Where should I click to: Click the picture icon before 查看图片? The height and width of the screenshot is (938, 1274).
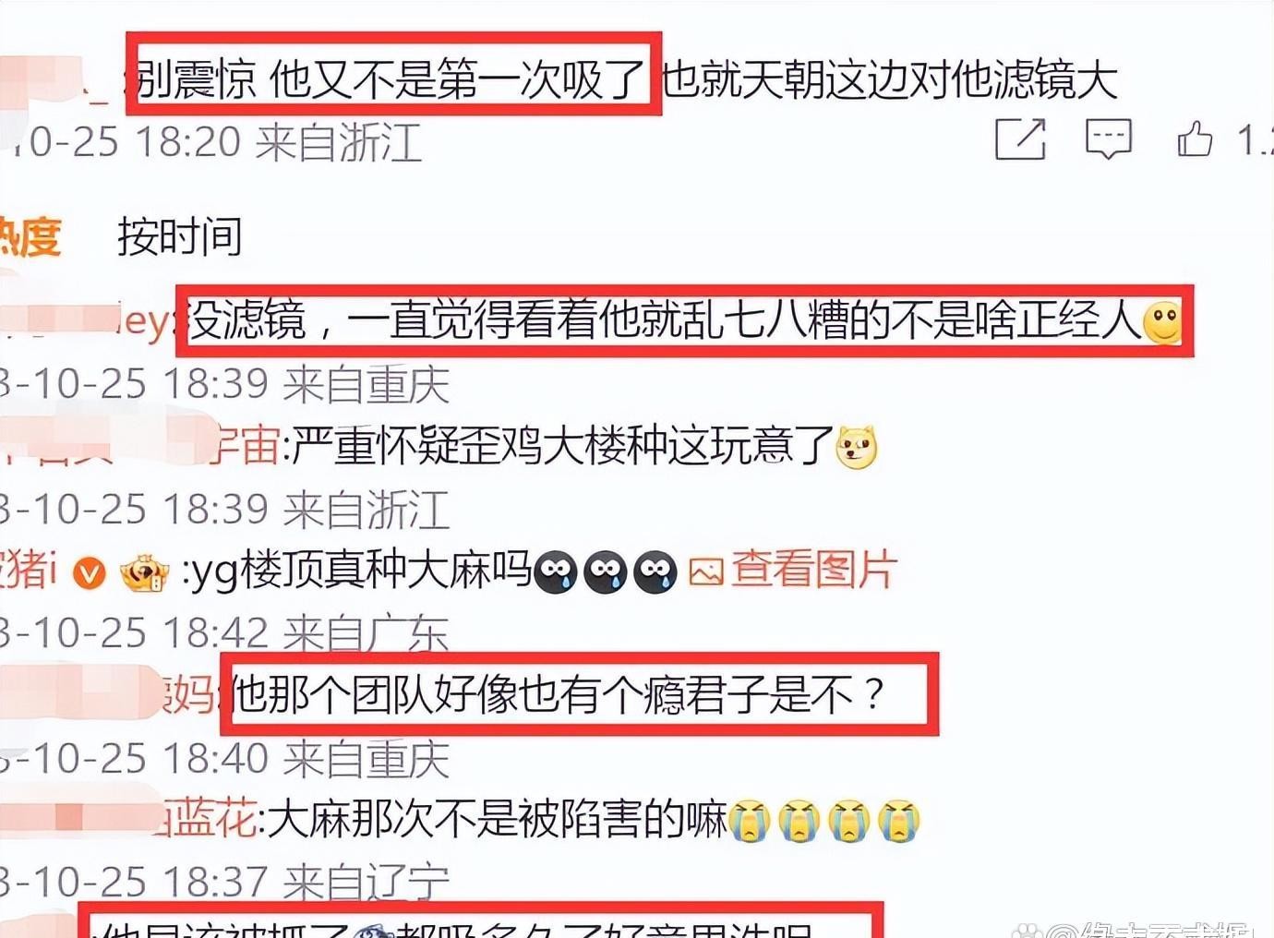[706, 573]
